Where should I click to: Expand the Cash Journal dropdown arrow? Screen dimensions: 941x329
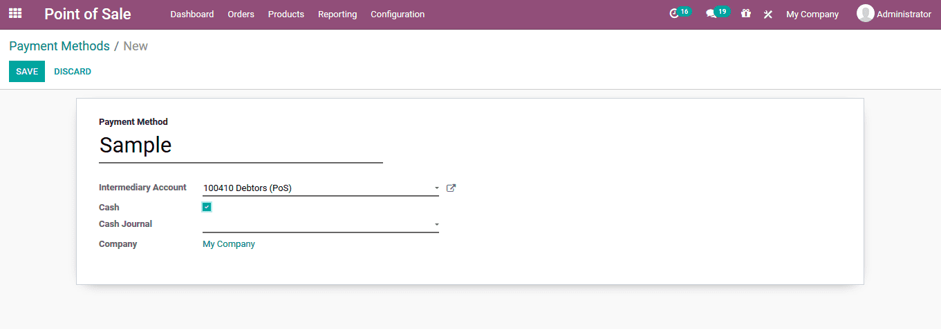[436, 224]
